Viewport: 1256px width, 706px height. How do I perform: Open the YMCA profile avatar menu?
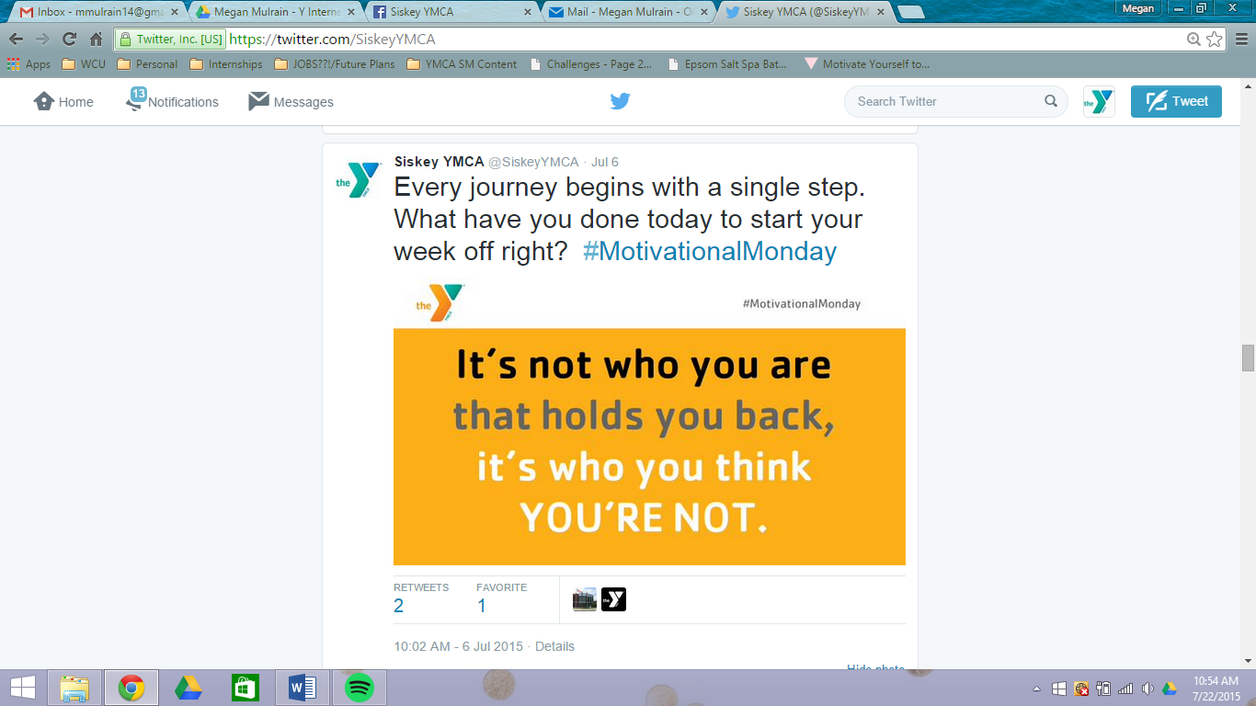(x=1099, y=101)
